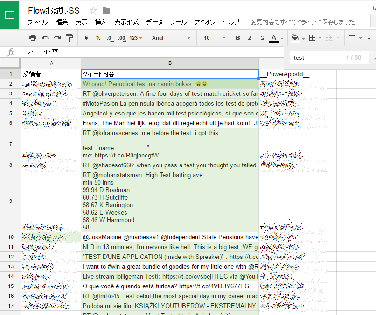Viewport: 376px width, 315px height.
Task: Toggle bold formatting
Action: click(237, 38)
